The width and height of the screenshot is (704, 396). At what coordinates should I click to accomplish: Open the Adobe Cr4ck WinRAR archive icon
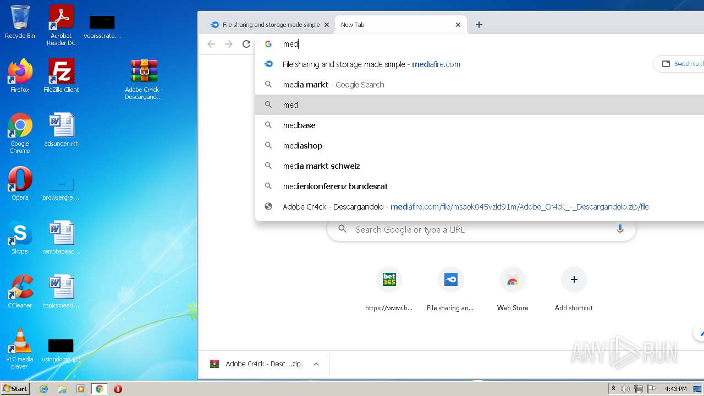(144, 79)
